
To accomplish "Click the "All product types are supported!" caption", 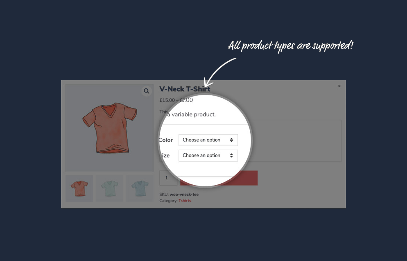I will (291, 46).
